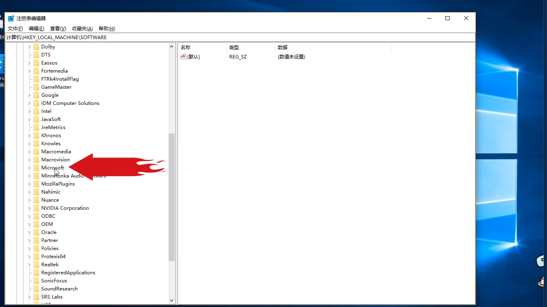Expand the Google key
The height and width of the screenshot is (307, 547).
click(29, 95)
